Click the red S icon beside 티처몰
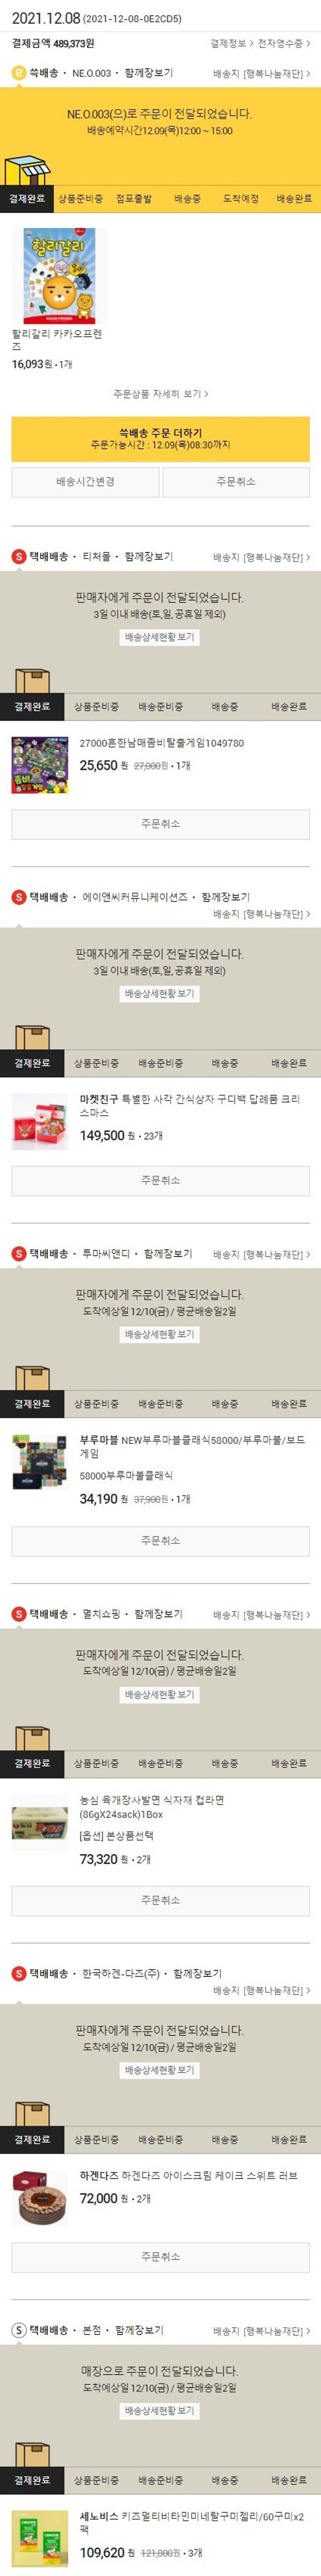 (18, 556)
